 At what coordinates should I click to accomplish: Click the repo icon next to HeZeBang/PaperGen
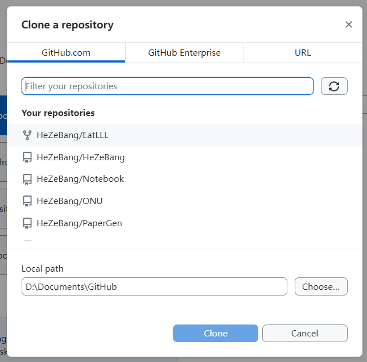27,223
